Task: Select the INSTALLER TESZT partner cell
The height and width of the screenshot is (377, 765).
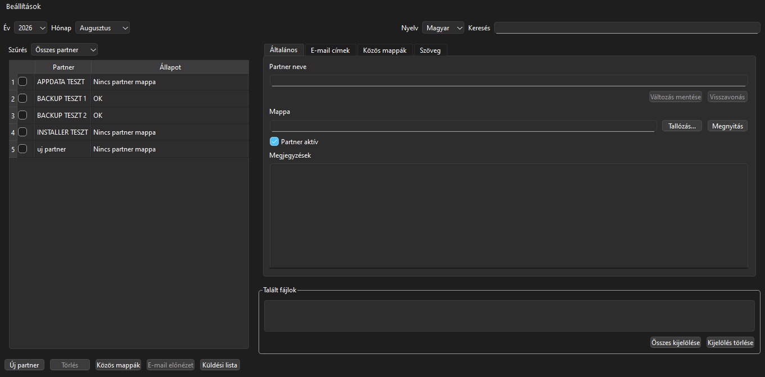Action: (62, 132)
